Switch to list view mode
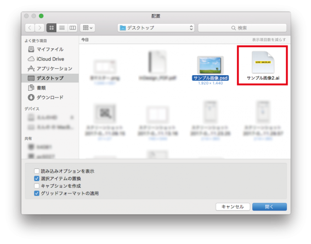 62,28
